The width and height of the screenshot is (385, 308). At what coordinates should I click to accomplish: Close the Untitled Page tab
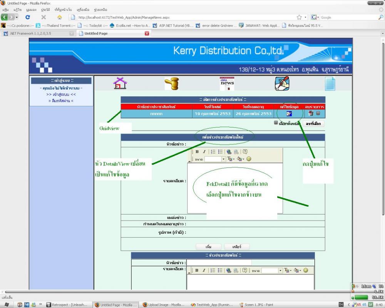[x=147, y=33]
